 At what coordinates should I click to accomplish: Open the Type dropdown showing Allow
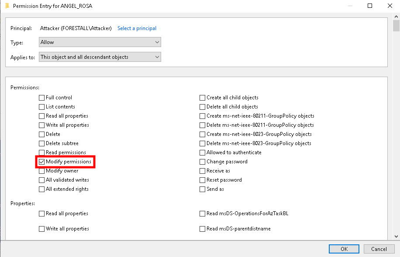pos(100,42)
